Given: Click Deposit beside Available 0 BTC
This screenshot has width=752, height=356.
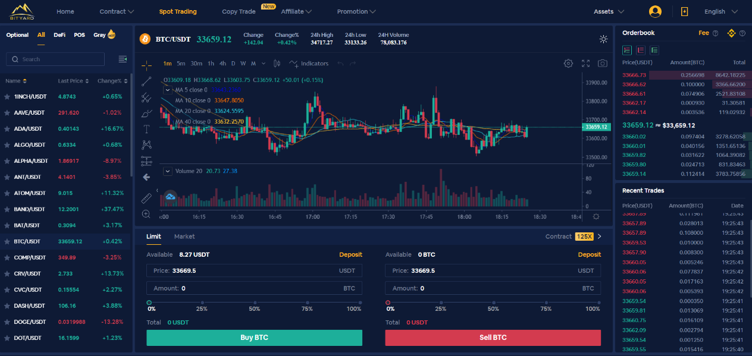Looking at the screenshot, I should click(x=589, y=254).
